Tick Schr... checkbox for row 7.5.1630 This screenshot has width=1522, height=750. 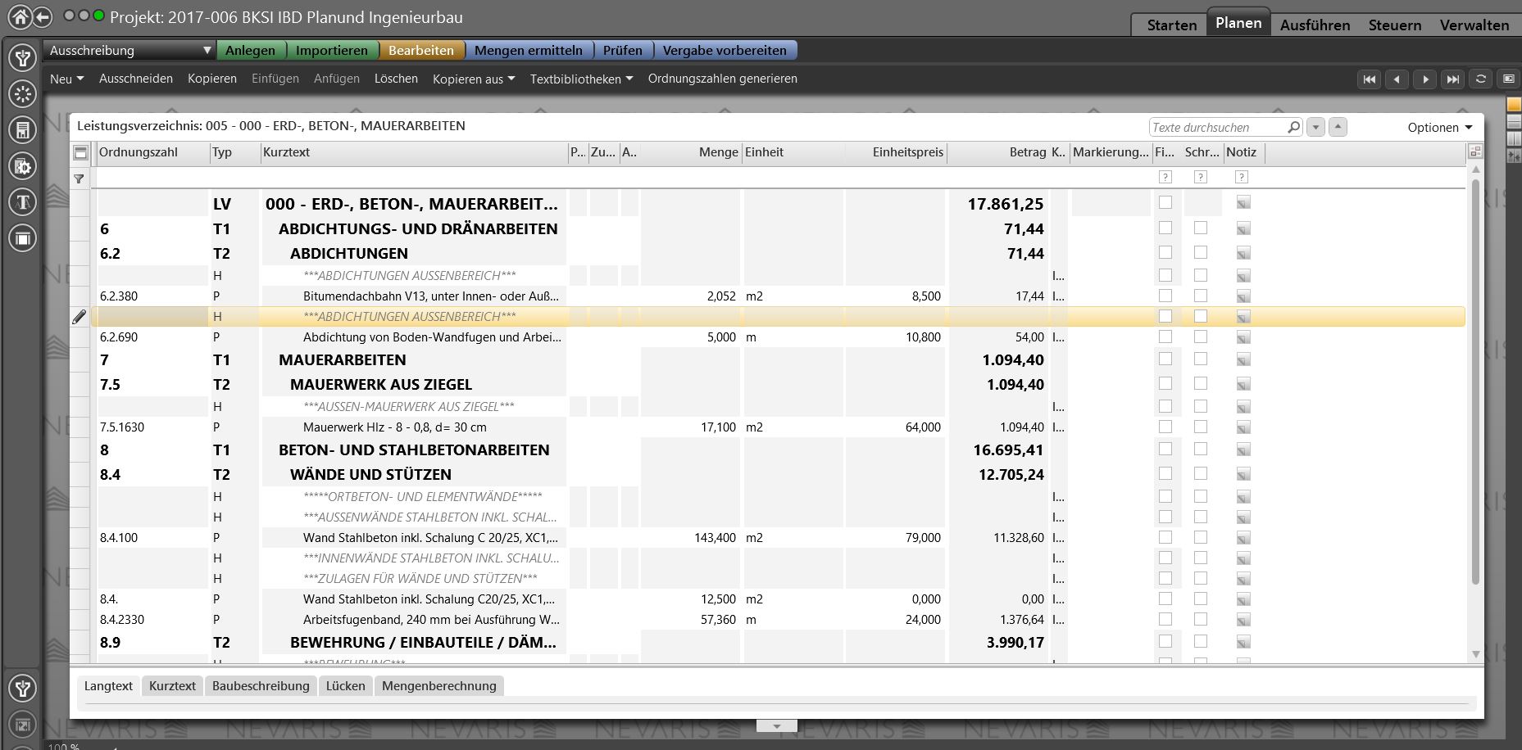click(1201, 427)
